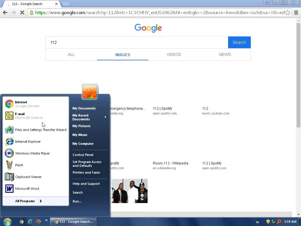Click the orange magnifier tray icon
301x226 pixels.
click(x=279, y=222)
